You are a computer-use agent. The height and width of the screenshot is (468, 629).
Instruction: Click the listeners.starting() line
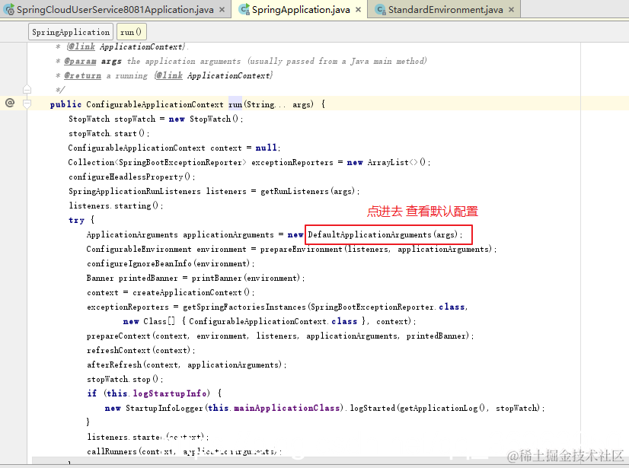click(116, 205)
